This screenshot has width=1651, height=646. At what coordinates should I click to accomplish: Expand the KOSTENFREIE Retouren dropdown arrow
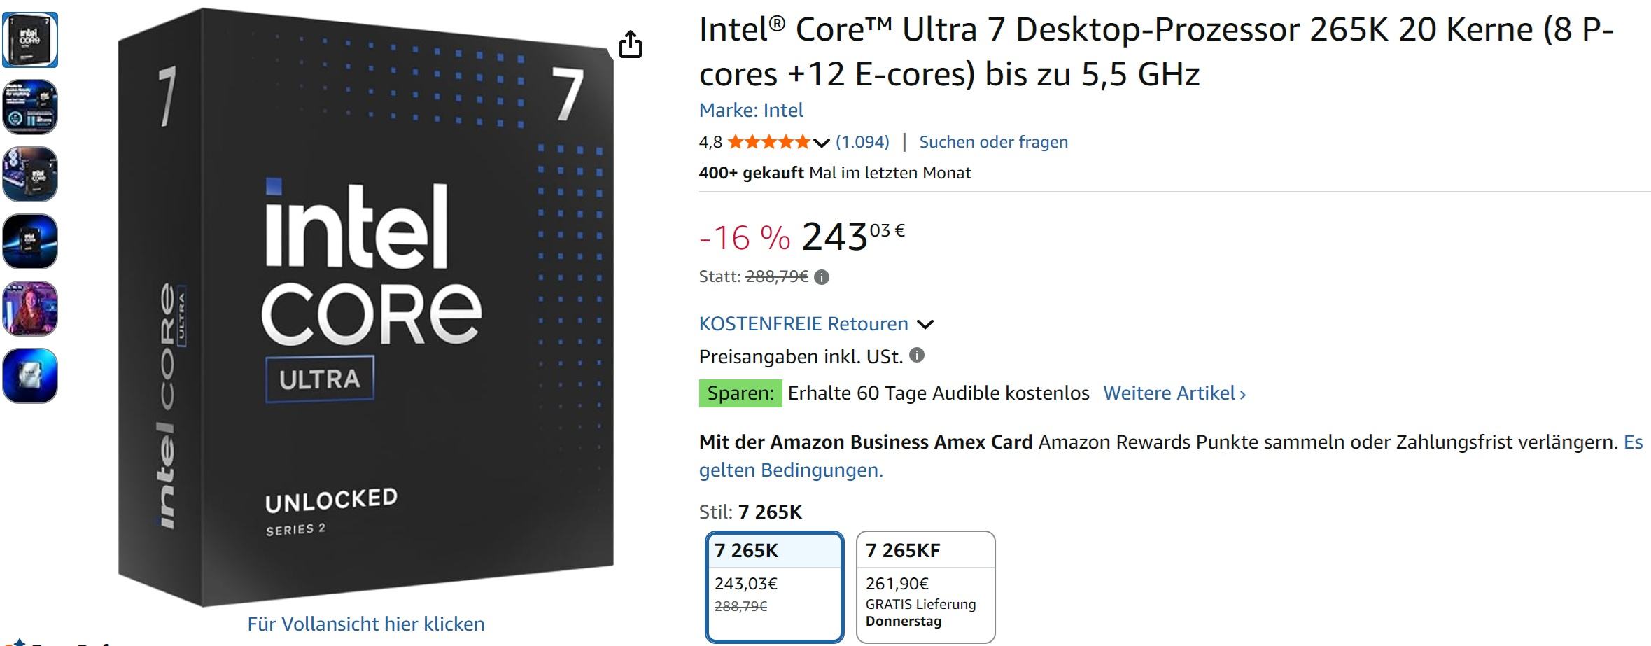click(x=925, y=324)
